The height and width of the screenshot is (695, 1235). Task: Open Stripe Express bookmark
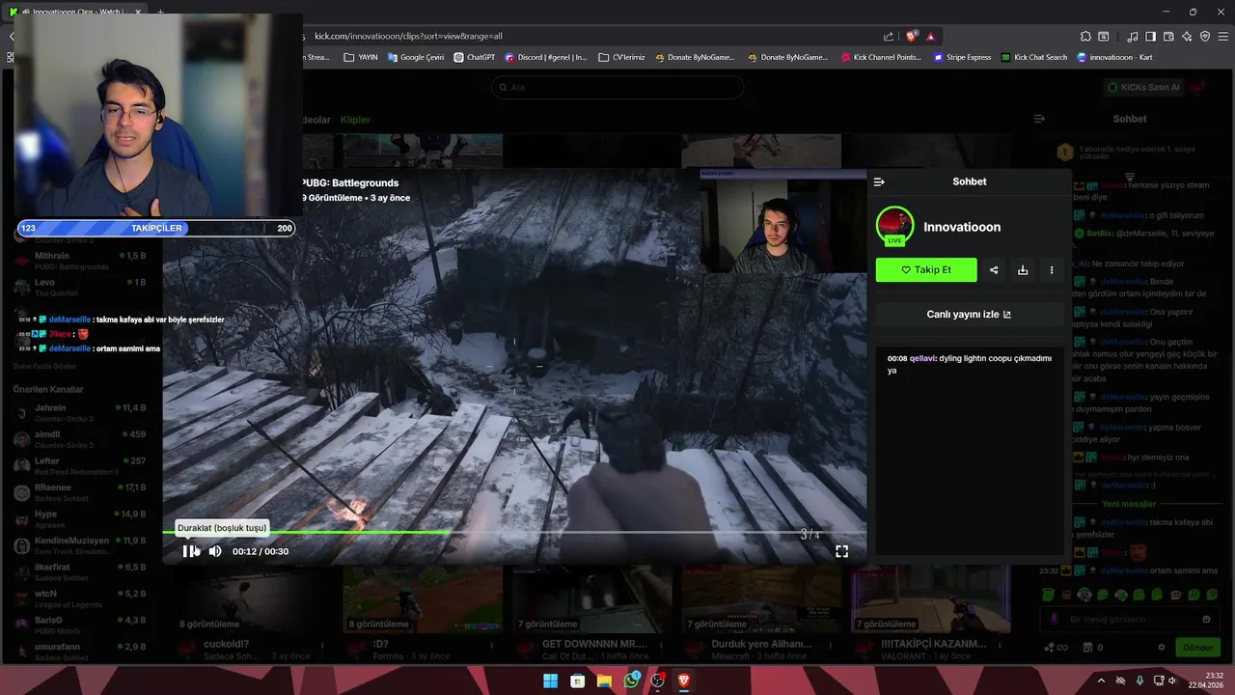point(962,57)
